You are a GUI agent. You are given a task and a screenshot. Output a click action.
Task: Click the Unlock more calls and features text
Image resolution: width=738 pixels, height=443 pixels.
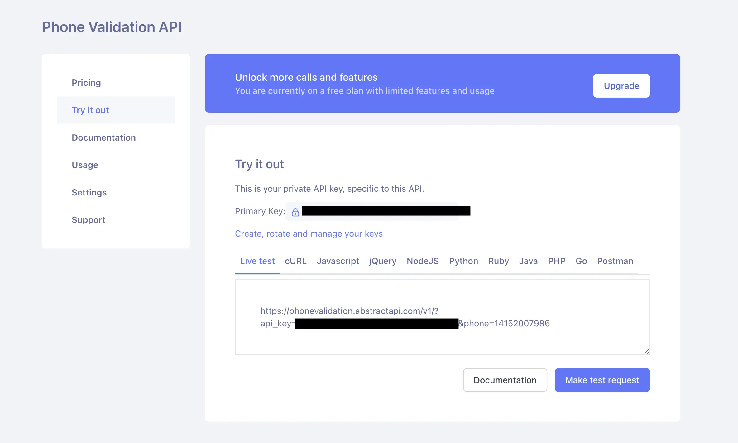[306, 77]
